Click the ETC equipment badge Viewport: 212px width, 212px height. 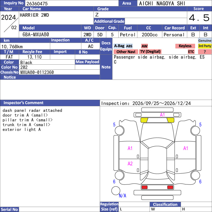coord(191,52)
